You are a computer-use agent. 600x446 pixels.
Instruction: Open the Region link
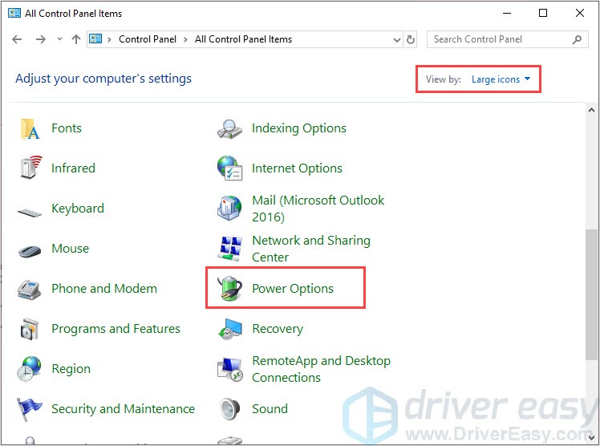(x=71, y=369)
